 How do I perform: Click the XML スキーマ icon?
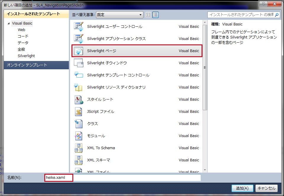tap(79, 160)
